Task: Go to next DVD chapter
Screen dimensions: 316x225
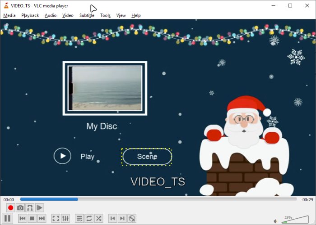Action: (x=122, y=218)
